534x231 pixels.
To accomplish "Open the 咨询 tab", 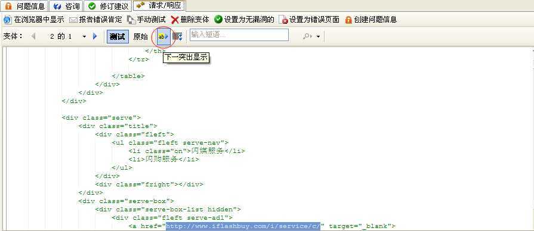I will [66, 5].
